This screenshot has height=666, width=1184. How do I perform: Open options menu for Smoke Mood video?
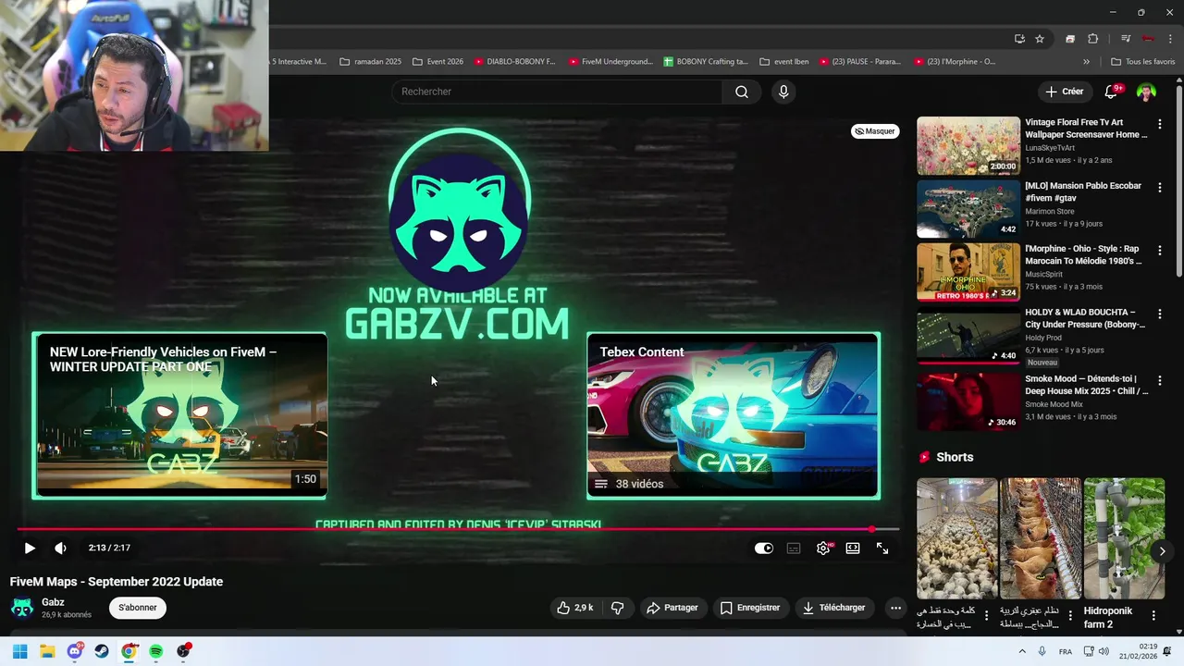point(1160,380)
